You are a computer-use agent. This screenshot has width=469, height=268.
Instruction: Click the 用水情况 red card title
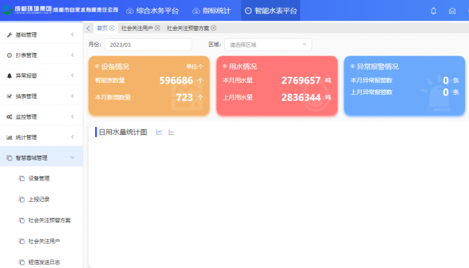pyautogui.click(x=243, y=67)
